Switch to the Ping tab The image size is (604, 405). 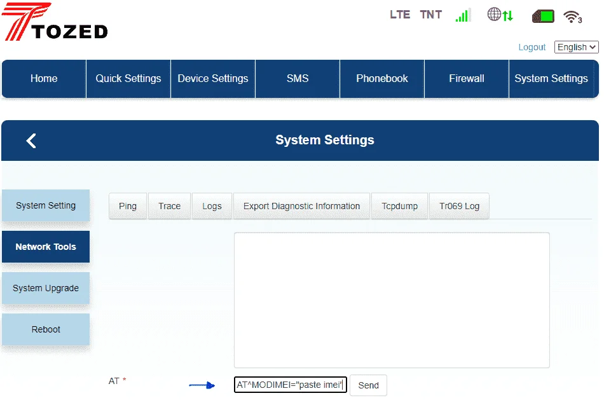coord(128,206)
